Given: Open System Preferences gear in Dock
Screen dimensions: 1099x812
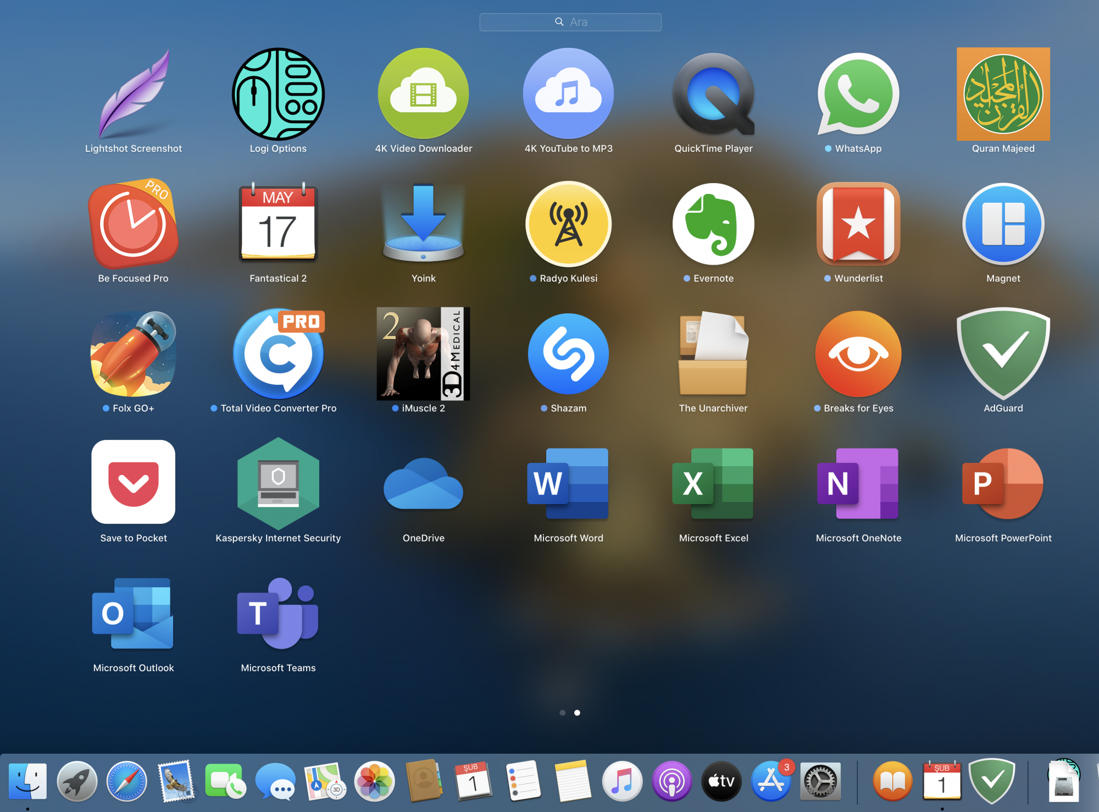Looking at the screenshot, I should click(820, 781).
